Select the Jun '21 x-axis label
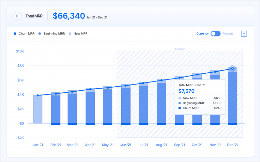Image resolution: width=260 pixels, height=162 pixels. [126, 145]
